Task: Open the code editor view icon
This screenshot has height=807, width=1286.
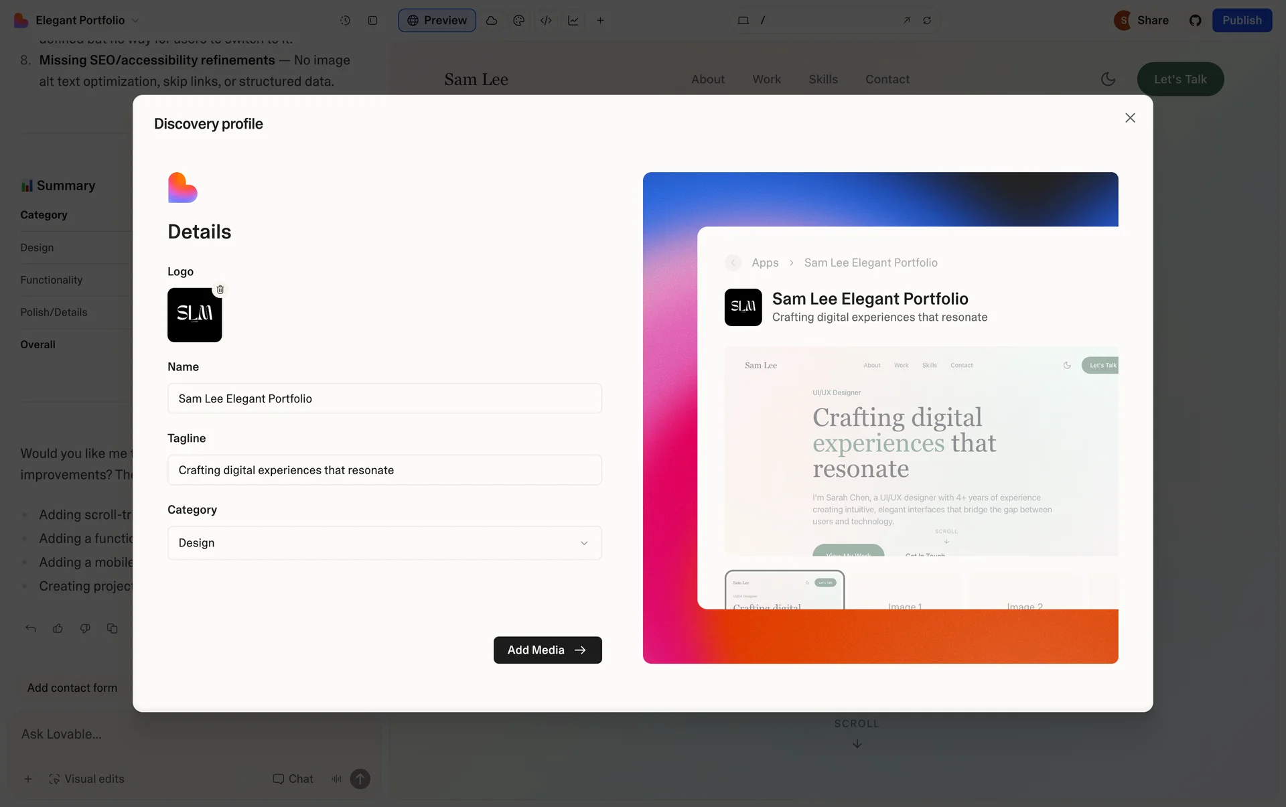Action: 546,20
